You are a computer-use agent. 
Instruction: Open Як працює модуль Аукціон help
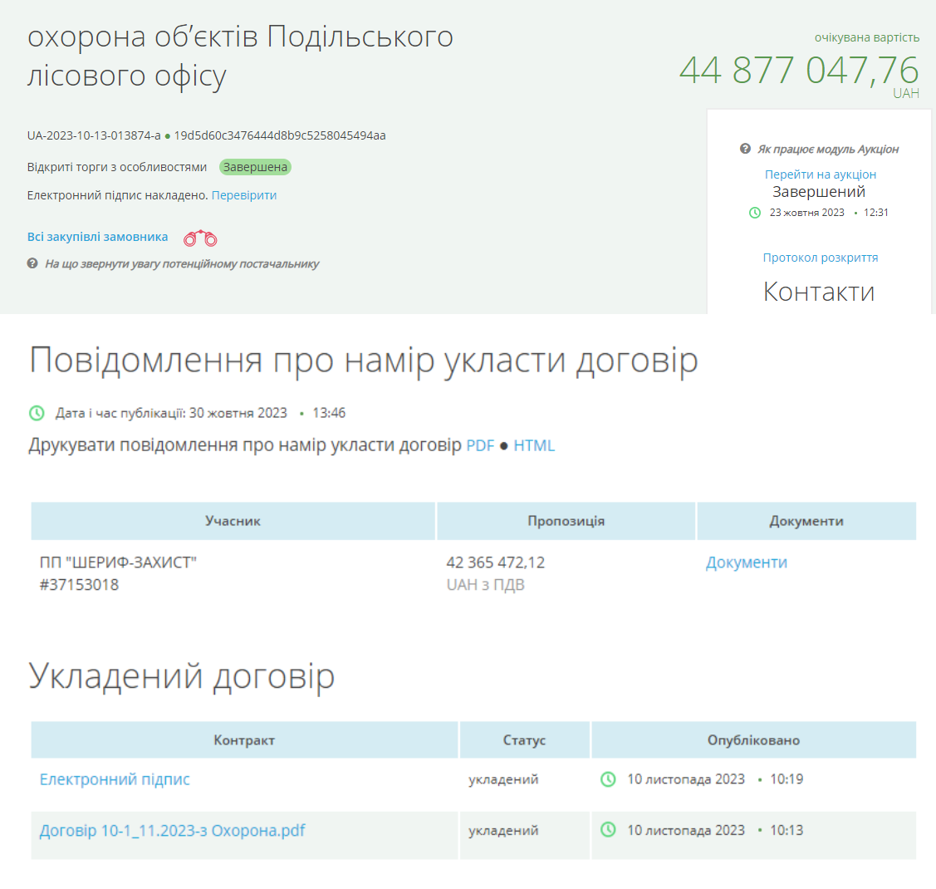[x=828, y=150]
